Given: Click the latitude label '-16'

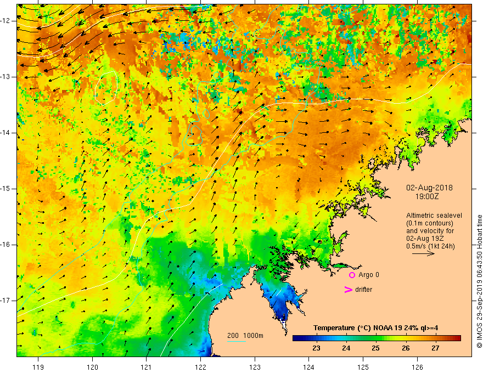Looking at the screenshot, I should tap(6, 245).
